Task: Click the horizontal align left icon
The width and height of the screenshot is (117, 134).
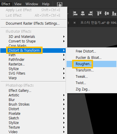Action: [75, 13]
